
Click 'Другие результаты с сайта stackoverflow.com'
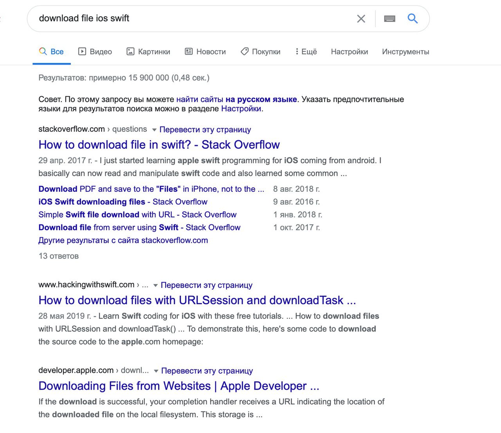coord(123,240)
